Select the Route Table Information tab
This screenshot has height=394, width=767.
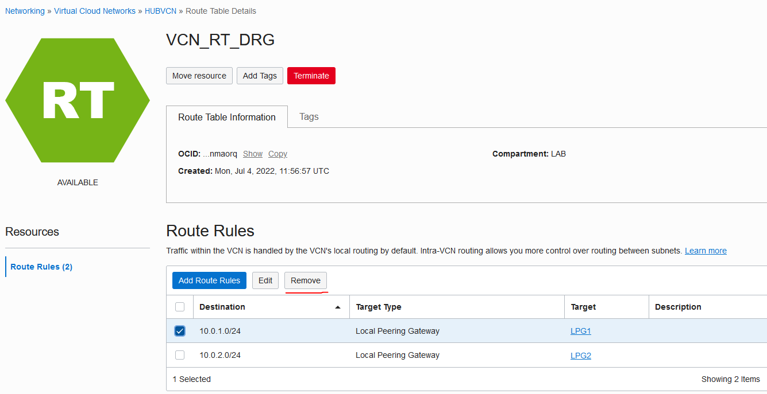(x=227, y=117)
